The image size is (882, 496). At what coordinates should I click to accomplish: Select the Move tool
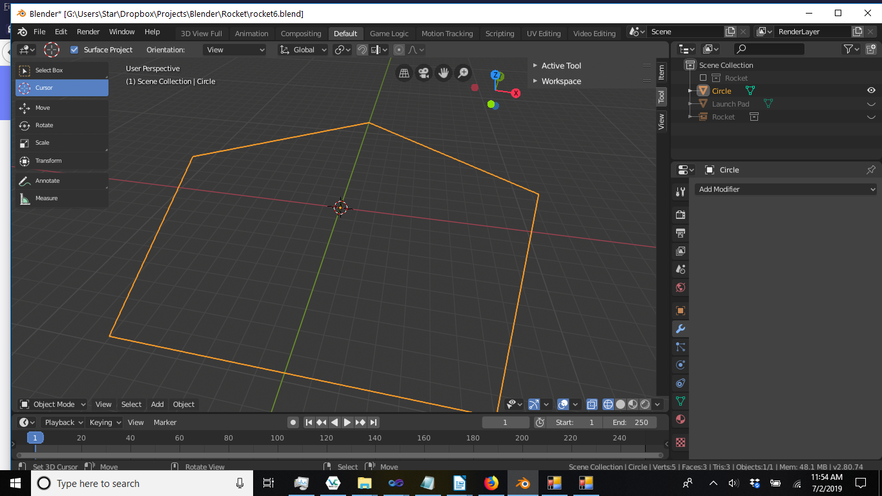(62, 108)
